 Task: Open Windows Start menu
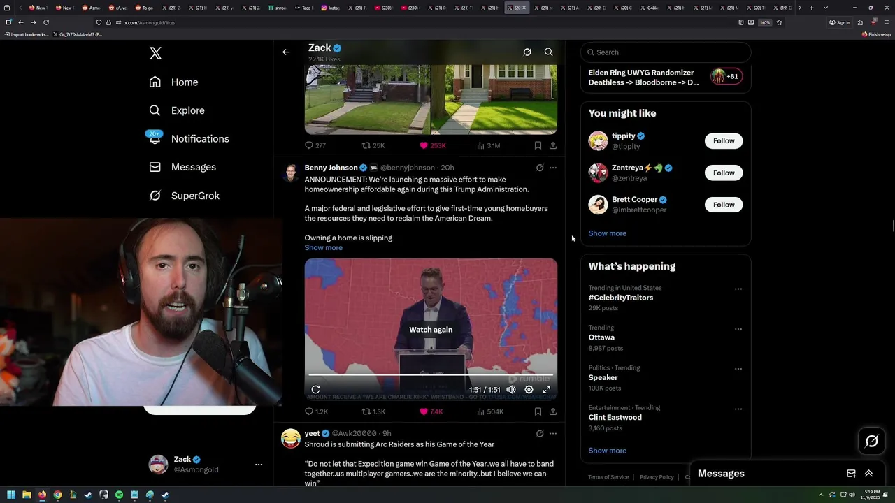pyautogui.click(x=11, y=495)
